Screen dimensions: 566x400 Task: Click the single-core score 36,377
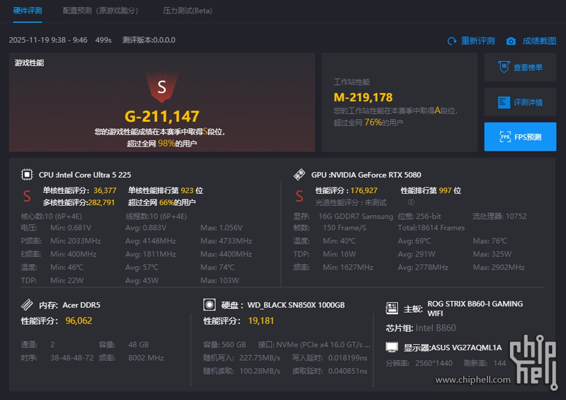(x=105, y=190)
